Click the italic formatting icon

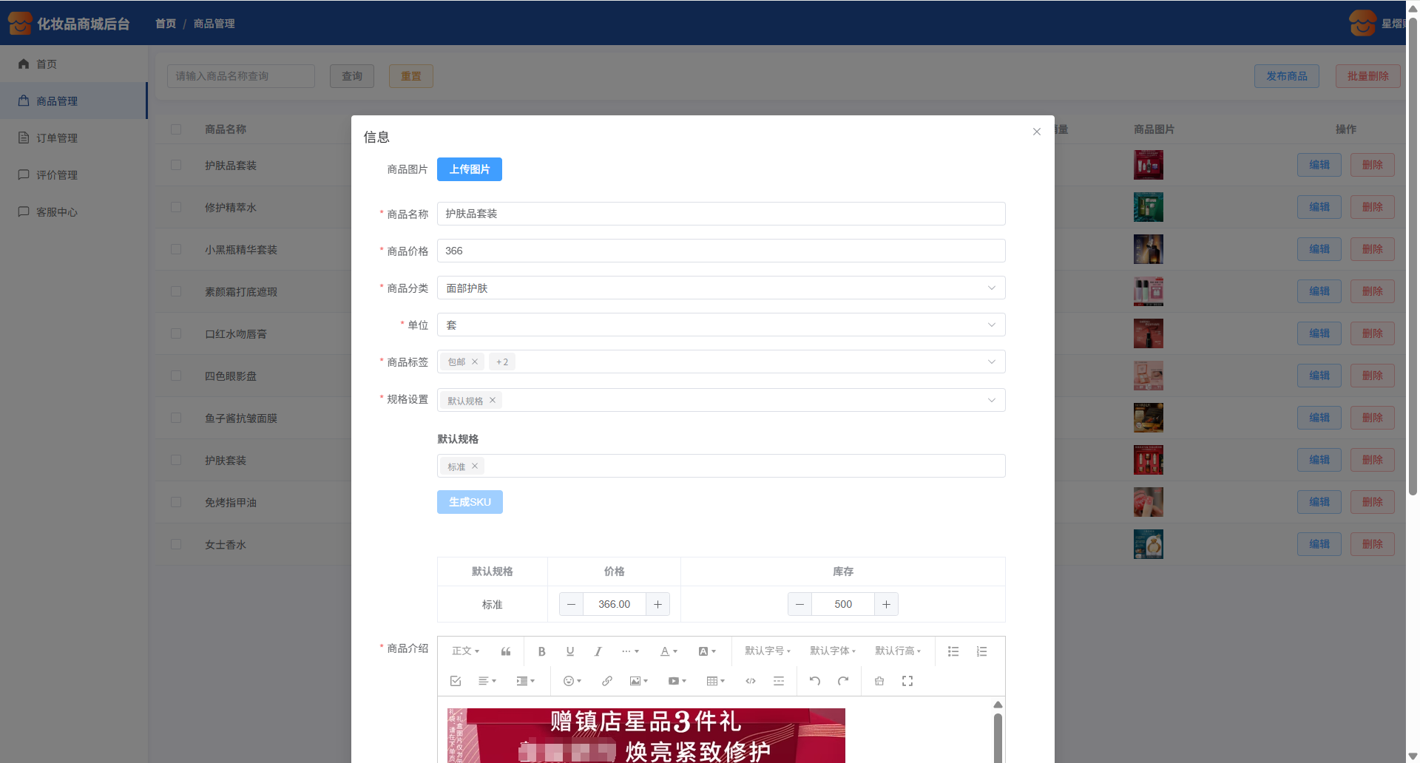[598, 651]
